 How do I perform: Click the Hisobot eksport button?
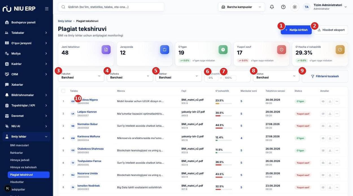[331, 30]
